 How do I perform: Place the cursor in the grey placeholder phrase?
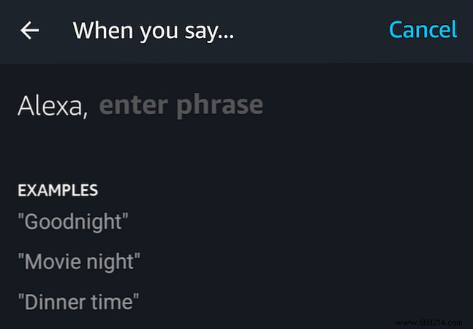coord(181,106)
